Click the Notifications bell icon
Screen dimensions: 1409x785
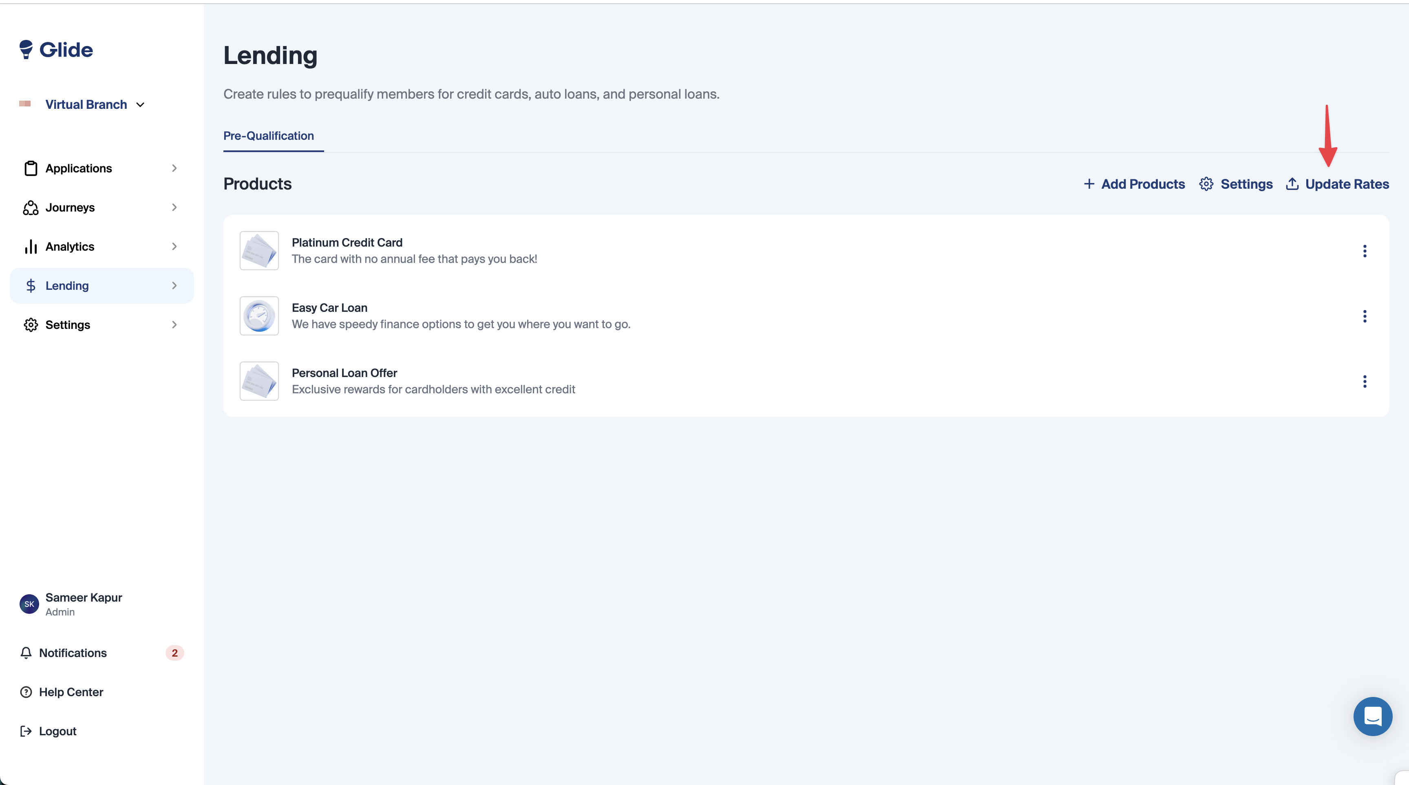tap(26, 653)
